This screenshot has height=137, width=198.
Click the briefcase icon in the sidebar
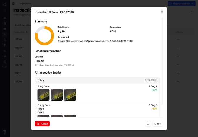click(5, 29)
